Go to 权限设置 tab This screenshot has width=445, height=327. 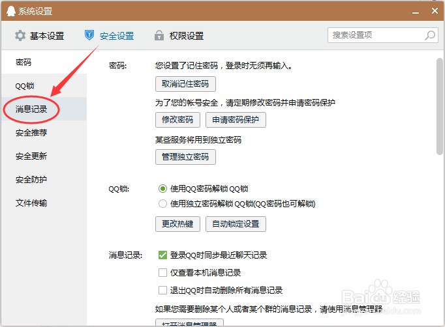tap(179, 36)
